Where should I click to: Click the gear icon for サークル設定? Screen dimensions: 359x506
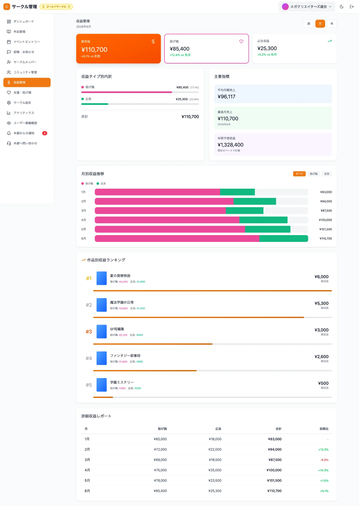click(9, 103)
